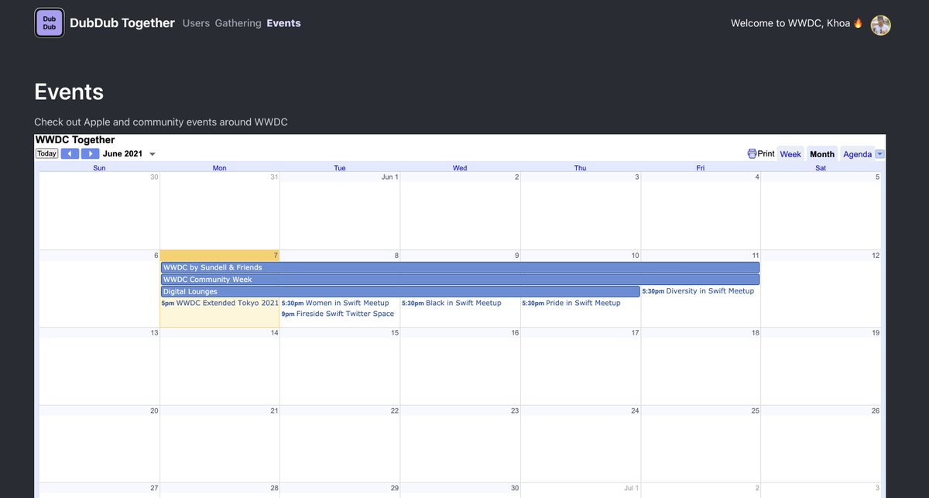Select day 18 date number

pyautogui.click(x=756, y=333)
